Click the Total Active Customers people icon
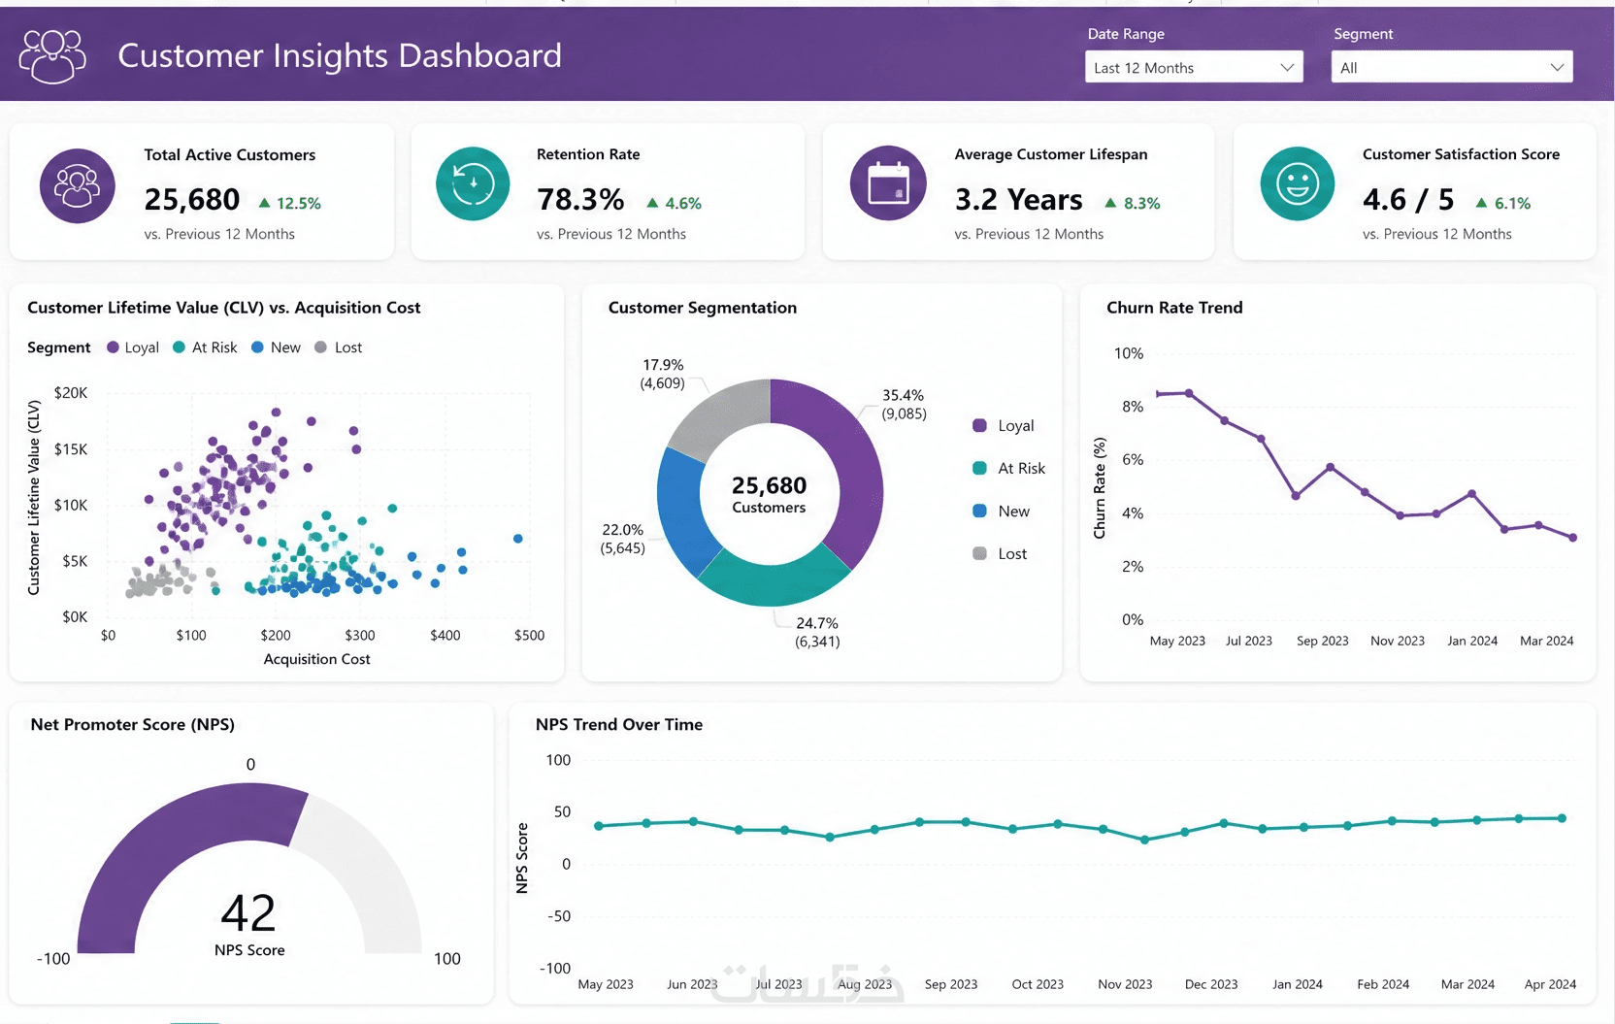The width and height of the screenshot is (1615, 1024). [77, 185]
